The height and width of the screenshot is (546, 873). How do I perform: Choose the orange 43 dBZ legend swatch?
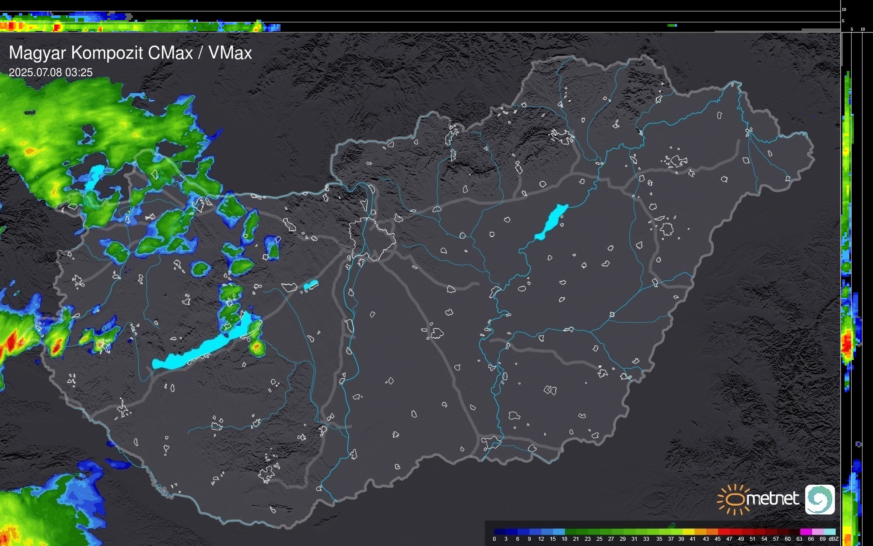(712, 532)
